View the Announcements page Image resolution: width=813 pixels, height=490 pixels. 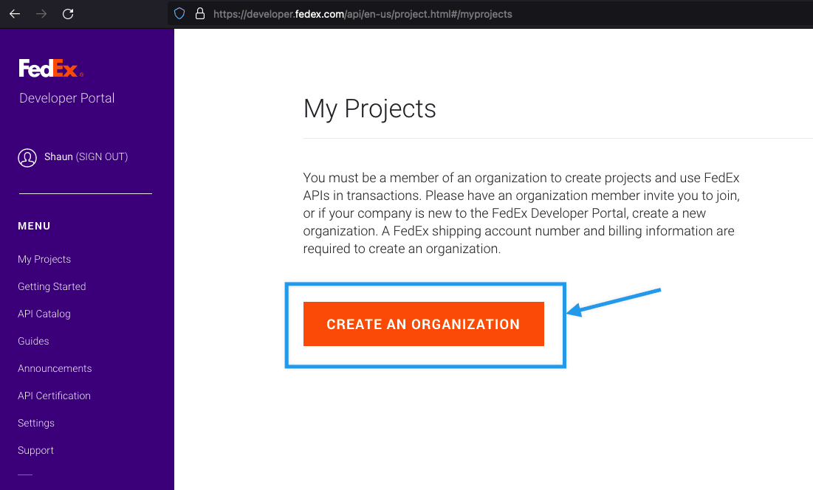pos(55,368)
